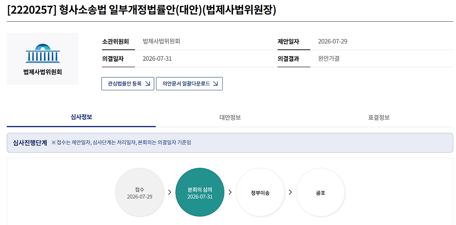This screenshot has height=225, width=456.
Task: Click the 심사진행단계 section heading
Action: 30,143
